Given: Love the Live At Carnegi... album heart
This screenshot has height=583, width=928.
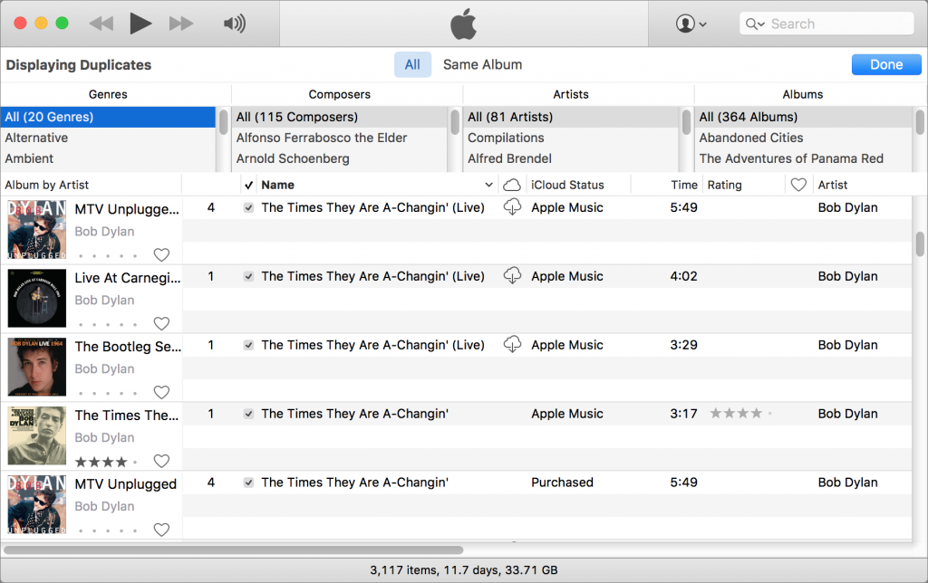Looking at the screenshot, I should (161, 323).
